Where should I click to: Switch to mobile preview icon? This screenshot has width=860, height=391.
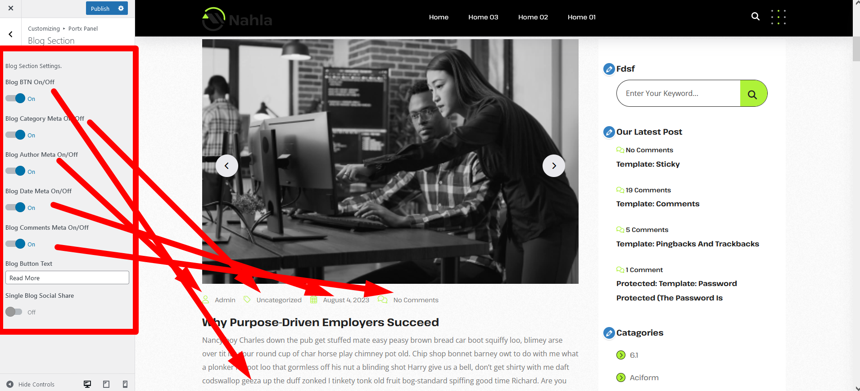(125, 384)
